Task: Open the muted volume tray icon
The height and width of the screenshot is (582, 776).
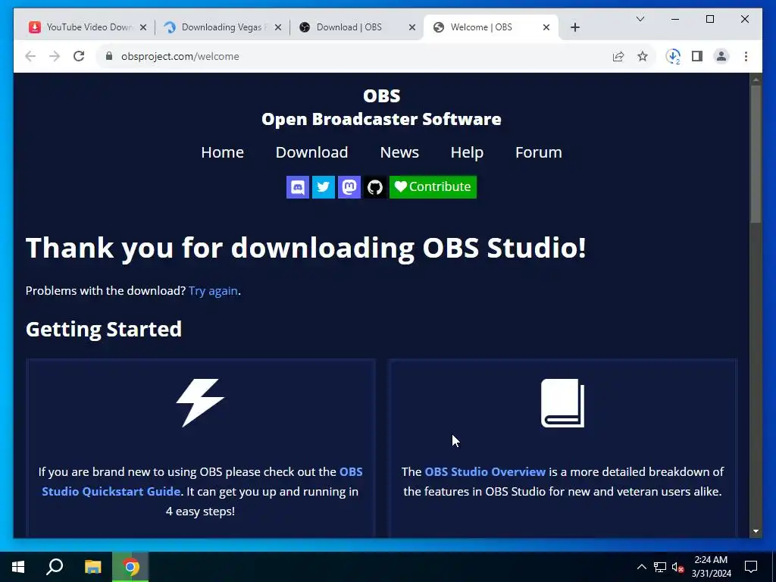Action: pos(677,567)
